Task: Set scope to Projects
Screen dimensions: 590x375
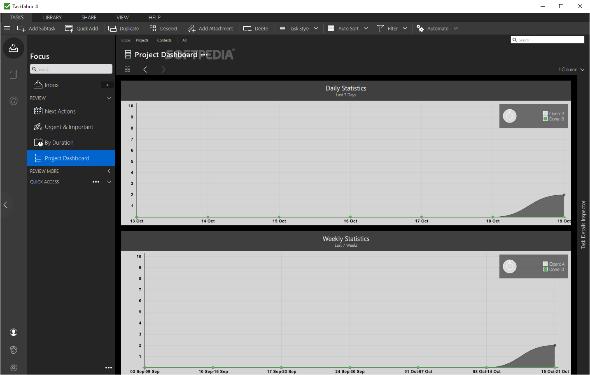Action: [142, 40]
